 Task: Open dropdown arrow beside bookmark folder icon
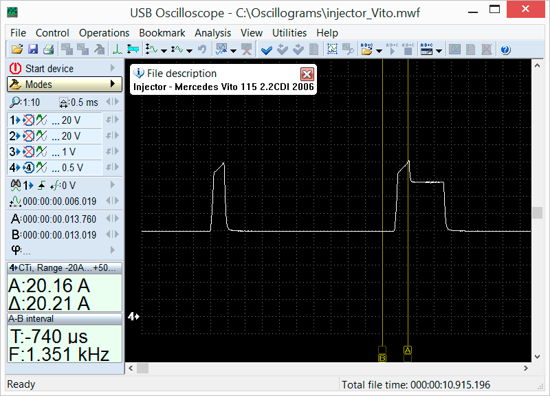pos(379,50)
